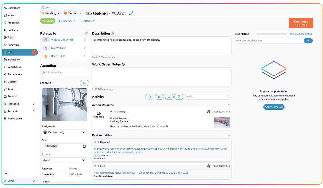Open the Due date calendar picker
The height and width of the screenshot is (188, 323).
[x=84, y=146]
